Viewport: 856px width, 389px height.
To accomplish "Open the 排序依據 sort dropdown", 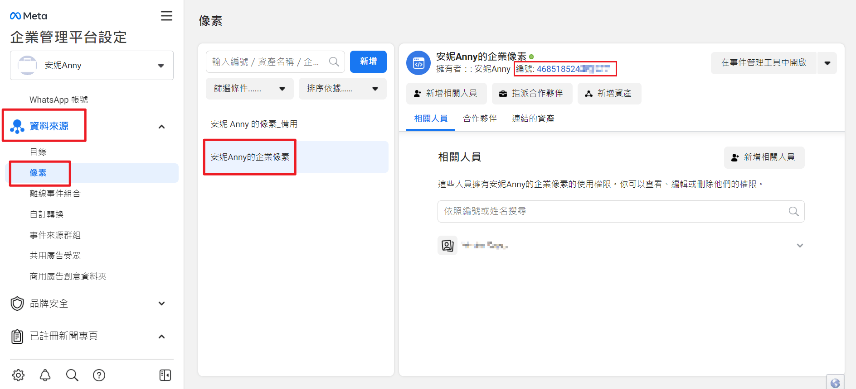I will tap(342, 89).
